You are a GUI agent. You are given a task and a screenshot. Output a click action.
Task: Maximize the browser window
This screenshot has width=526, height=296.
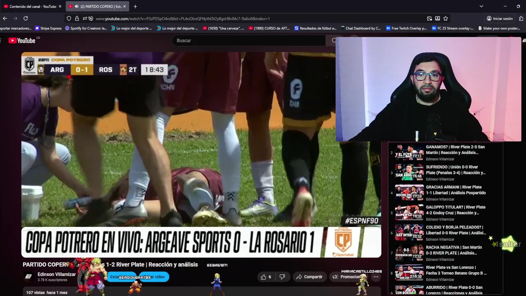(518, 7)
